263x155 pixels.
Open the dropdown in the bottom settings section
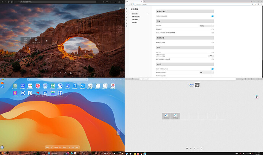[207, 73]
